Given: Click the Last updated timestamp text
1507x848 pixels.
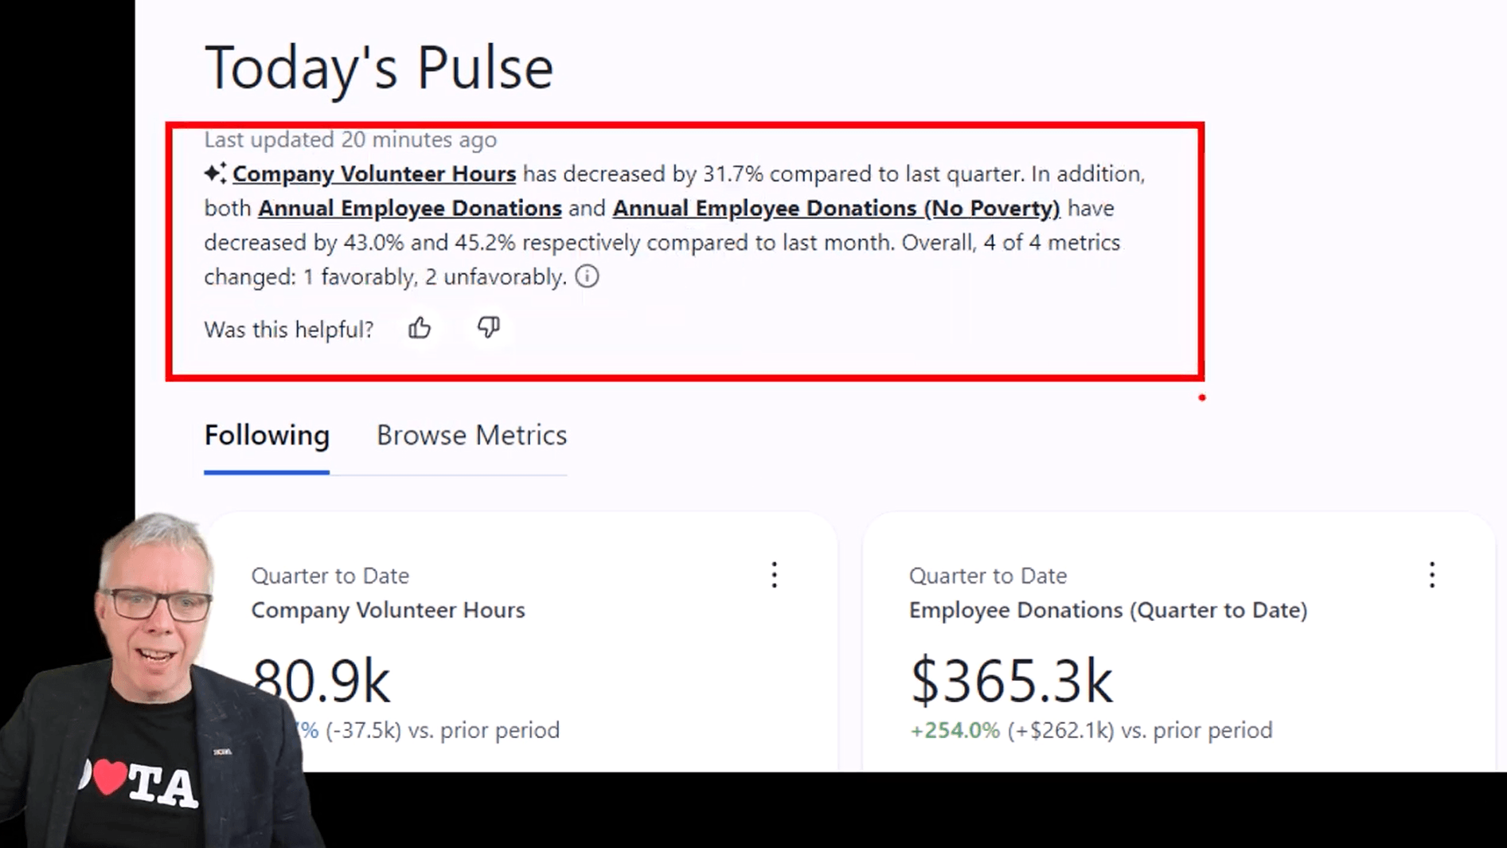Looking at the screenshot, I should [350, 139].
